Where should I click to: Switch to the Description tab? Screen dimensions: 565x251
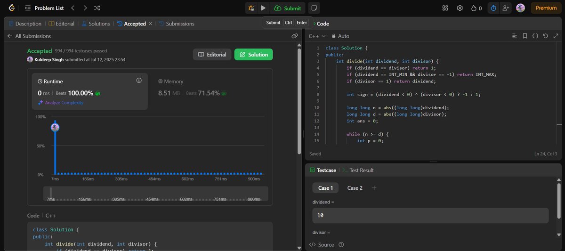click(x=24, y=24)
